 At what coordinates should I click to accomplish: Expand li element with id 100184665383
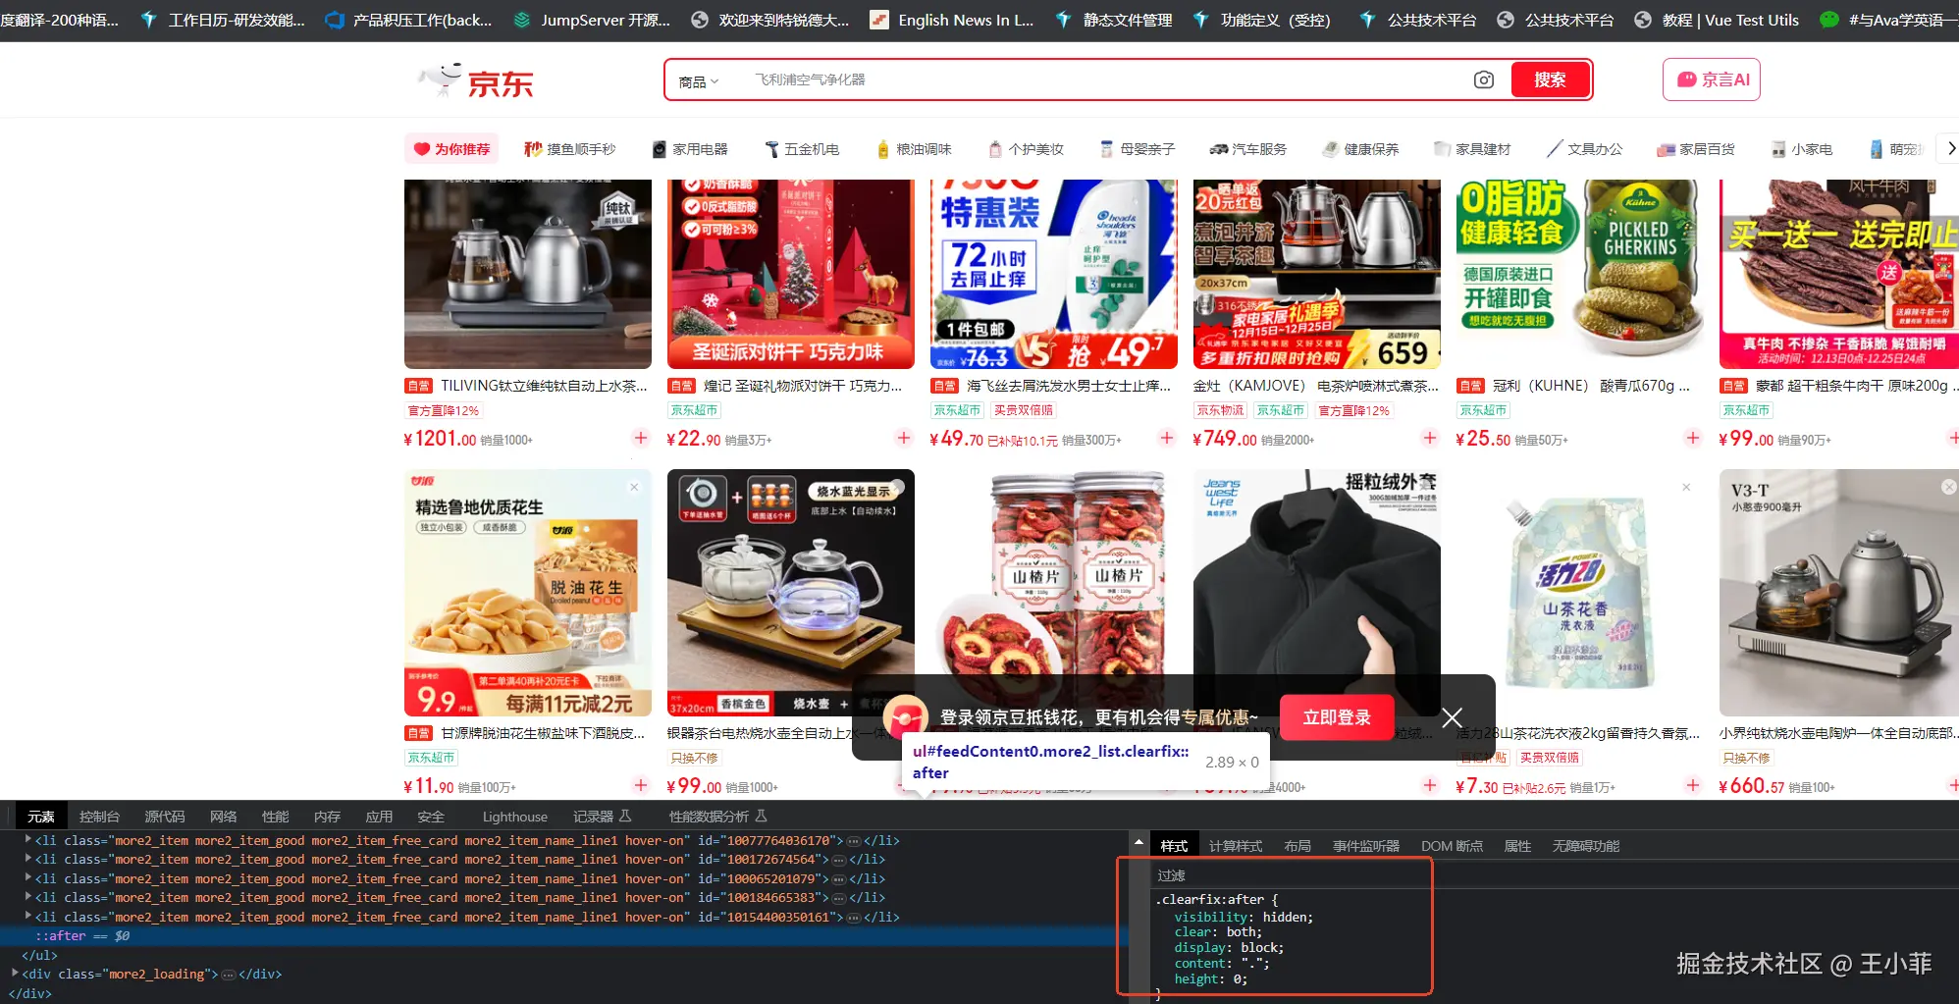pos(28,897)
